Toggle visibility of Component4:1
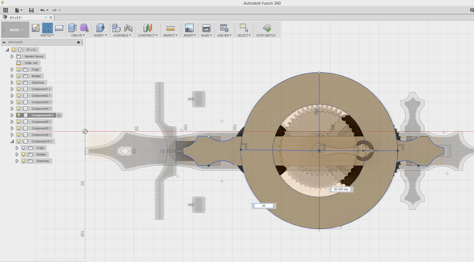474x262 pixels. tap(19, 109)
